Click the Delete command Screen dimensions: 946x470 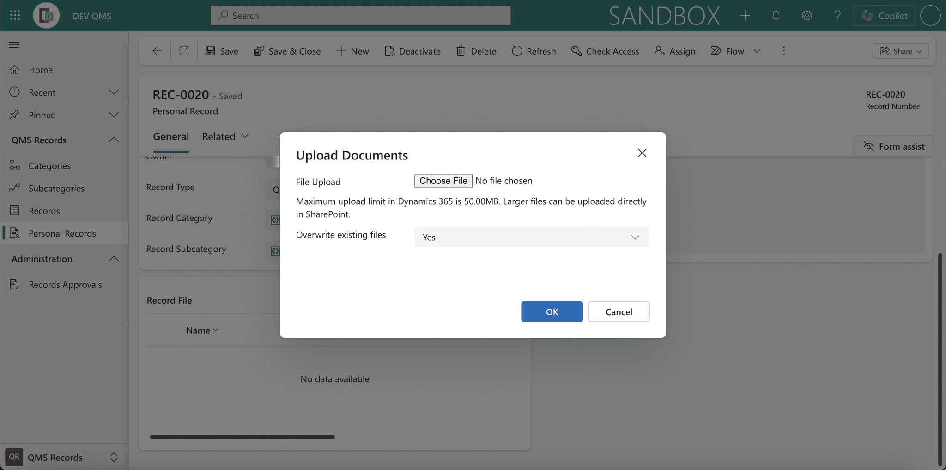[476, 51]
